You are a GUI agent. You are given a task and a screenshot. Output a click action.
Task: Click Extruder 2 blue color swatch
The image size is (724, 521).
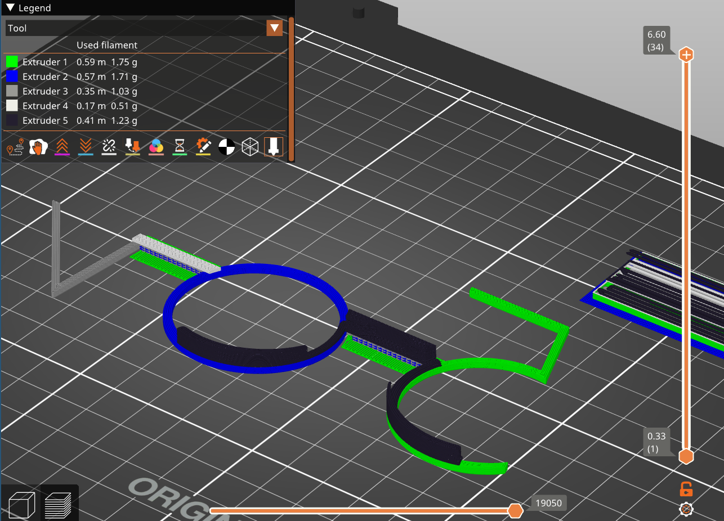click(12, 77)
